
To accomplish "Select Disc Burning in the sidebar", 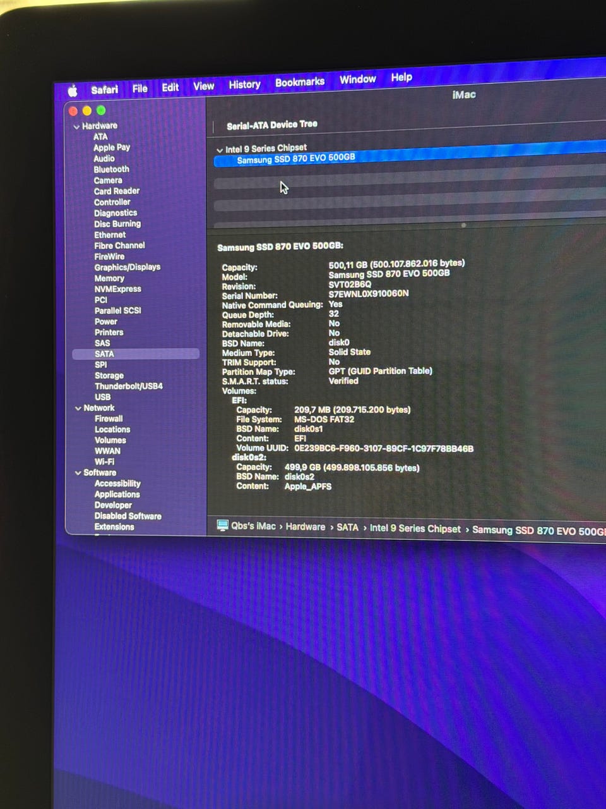I will click(117, 224).
